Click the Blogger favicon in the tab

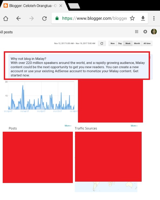6,6
